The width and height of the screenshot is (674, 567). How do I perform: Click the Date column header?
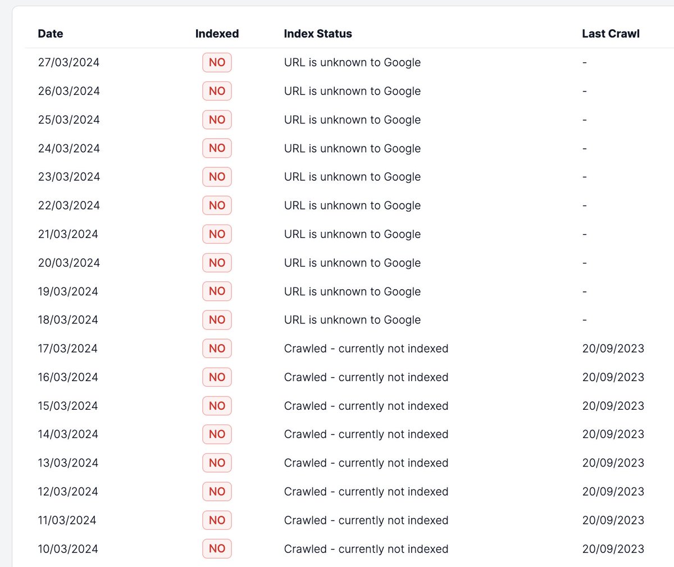pyautogui.click(x=51, y=34)
